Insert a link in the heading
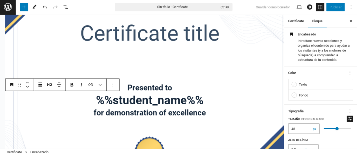357x155 pixels. pyautogui.click(x=91, y=85)
